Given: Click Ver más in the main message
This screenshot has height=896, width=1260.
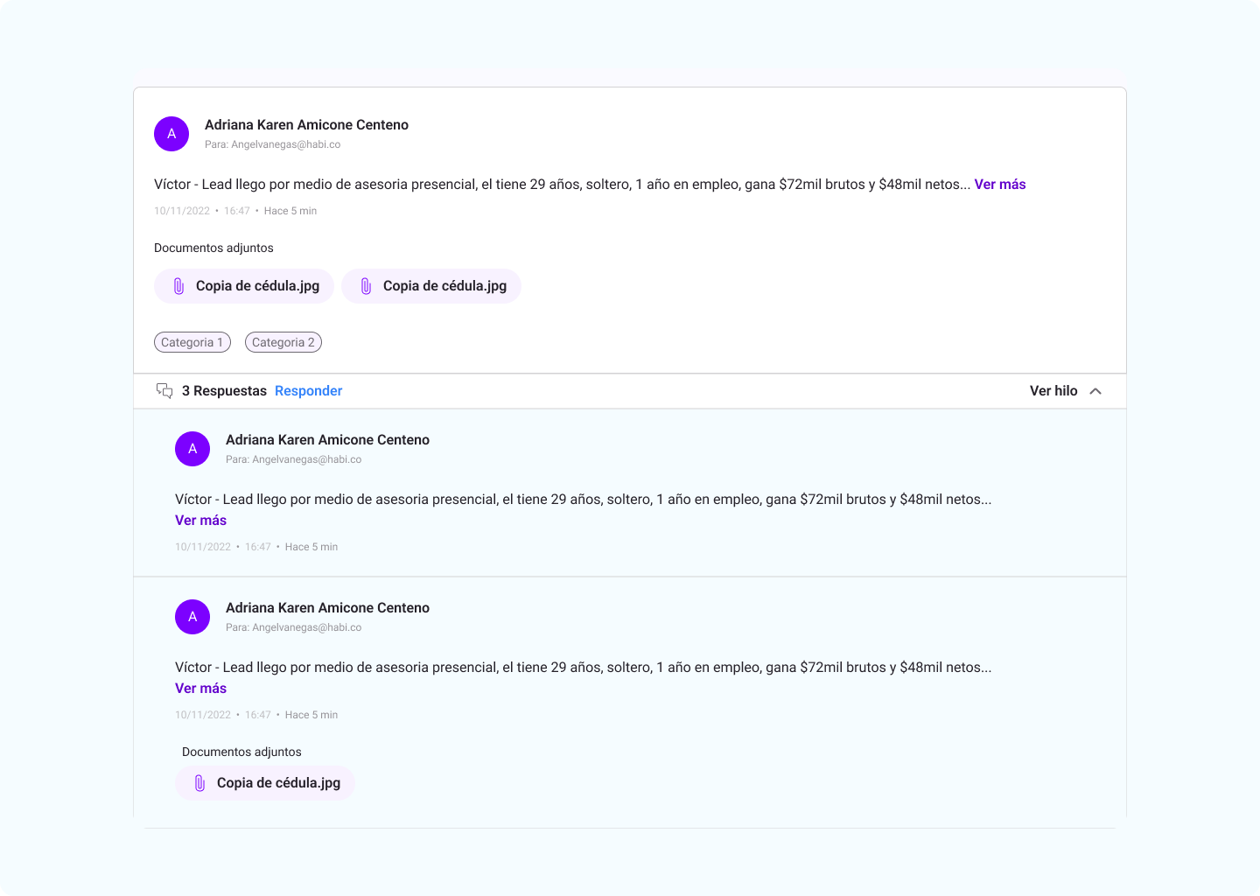Looking at the screenshot, I should [x=1000, y=184].
